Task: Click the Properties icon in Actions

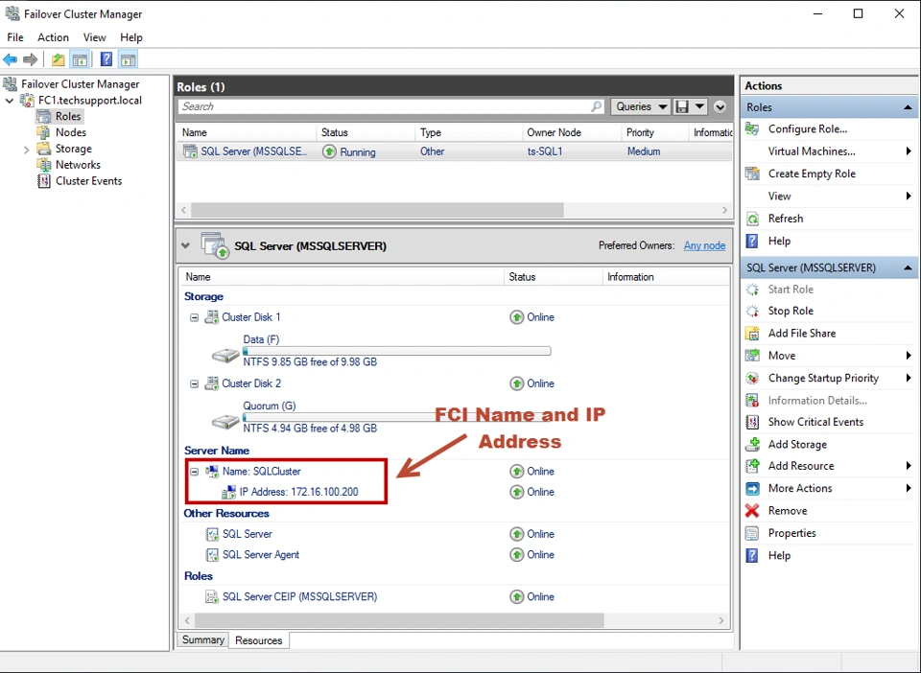Action: pos(752,533)
